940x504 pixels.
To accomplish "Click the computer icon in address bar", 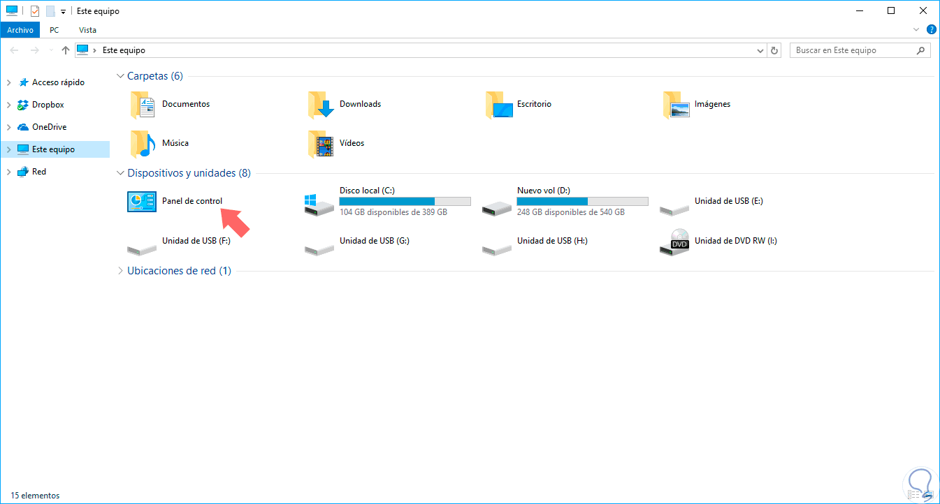I will coord(83,50).
